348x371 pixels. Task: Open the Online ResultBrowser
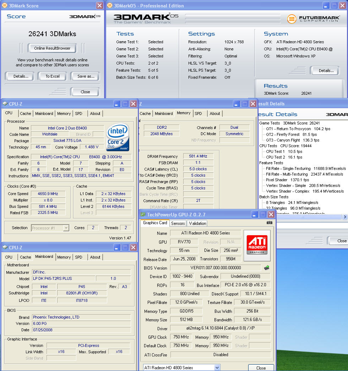[52, 48]
